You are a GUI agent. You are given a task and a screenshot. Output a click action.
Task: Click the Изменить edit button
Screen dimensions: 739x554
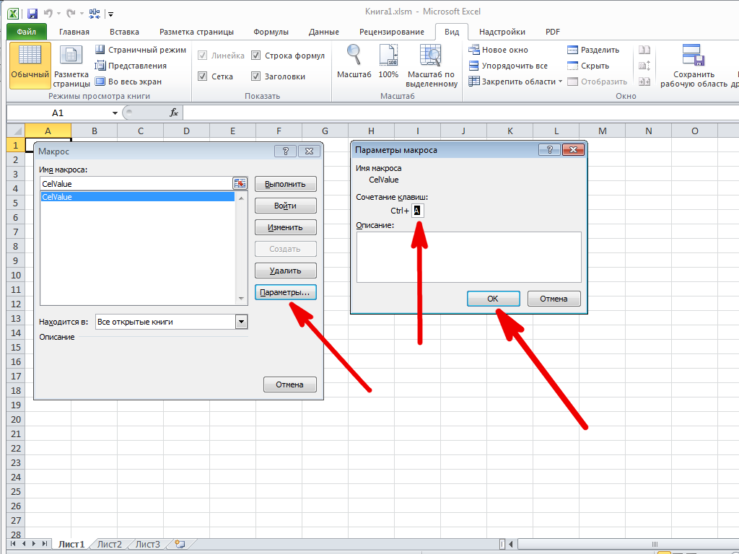pyautogui.click(x=285, y=227)
